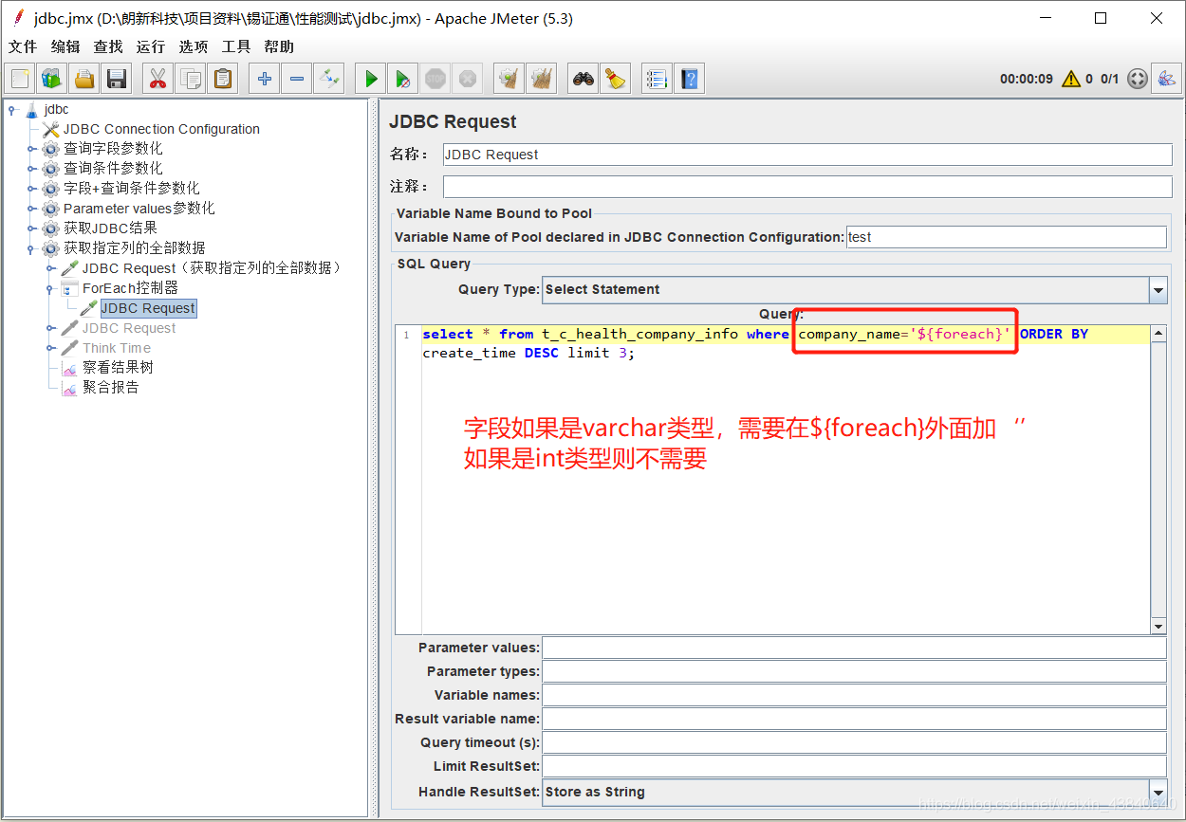Open the 编辑 menu
The width and height of the screenshot is (1186, 822).
65,46
